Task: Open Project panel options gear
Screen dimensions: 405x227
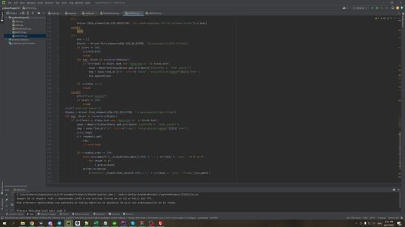Action: [39, 13]
